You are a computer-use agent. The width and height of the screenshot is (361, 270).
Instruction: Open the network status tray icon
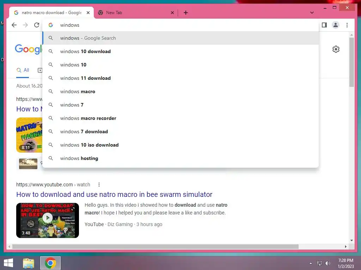(319, 263)
